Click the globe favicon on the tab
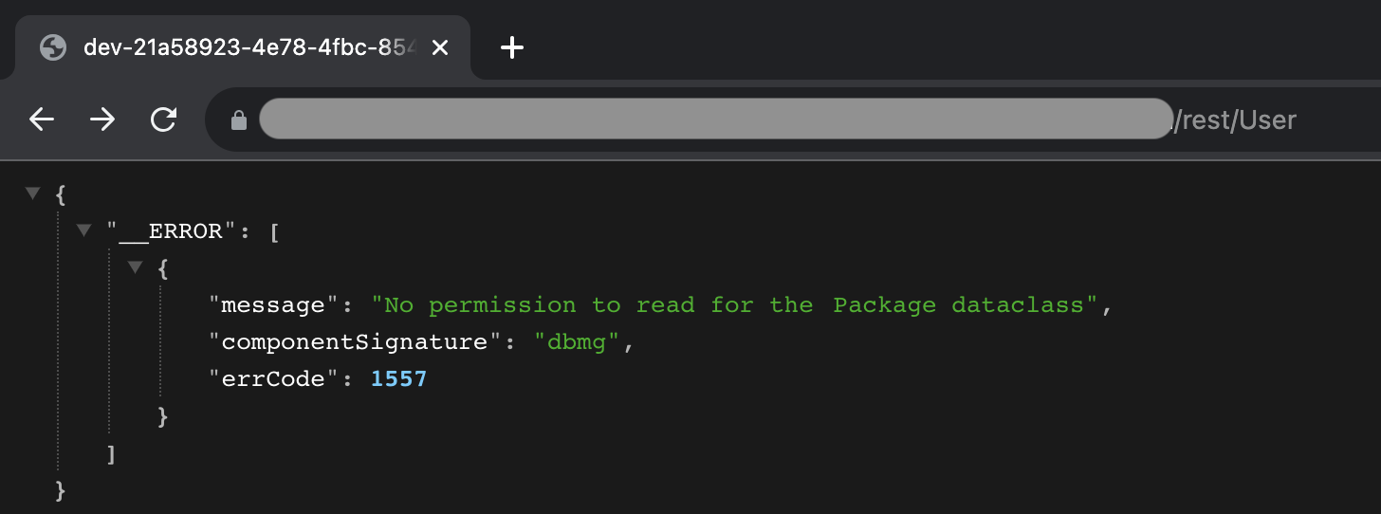This screenshot has width=1381, height=514. point(53,47)
